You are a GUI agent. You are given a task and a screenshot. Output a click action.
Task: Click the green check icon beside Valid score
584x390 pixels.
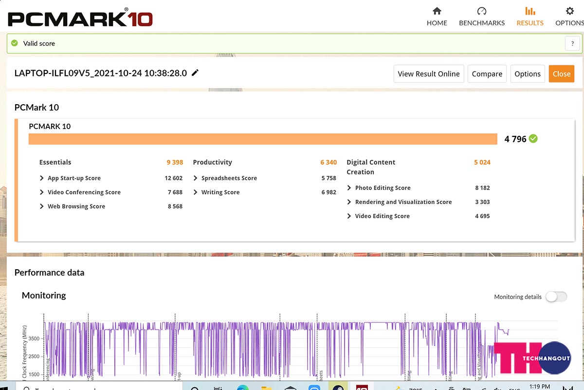(x=15, y=43)
